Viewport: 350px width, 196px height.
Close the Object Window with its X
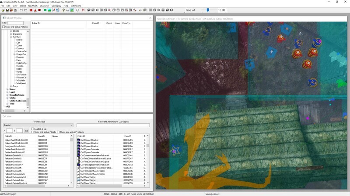point(150,18)
